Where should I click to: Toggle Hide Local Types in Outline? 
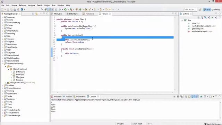click(x=216, y=17)
